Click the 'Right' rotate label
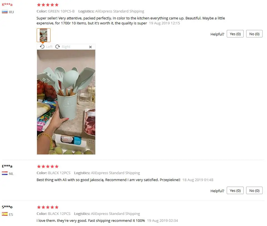Image resolution: width=267 pixels, height=226 pixels. pyautogui.click(x=66, y=47)
